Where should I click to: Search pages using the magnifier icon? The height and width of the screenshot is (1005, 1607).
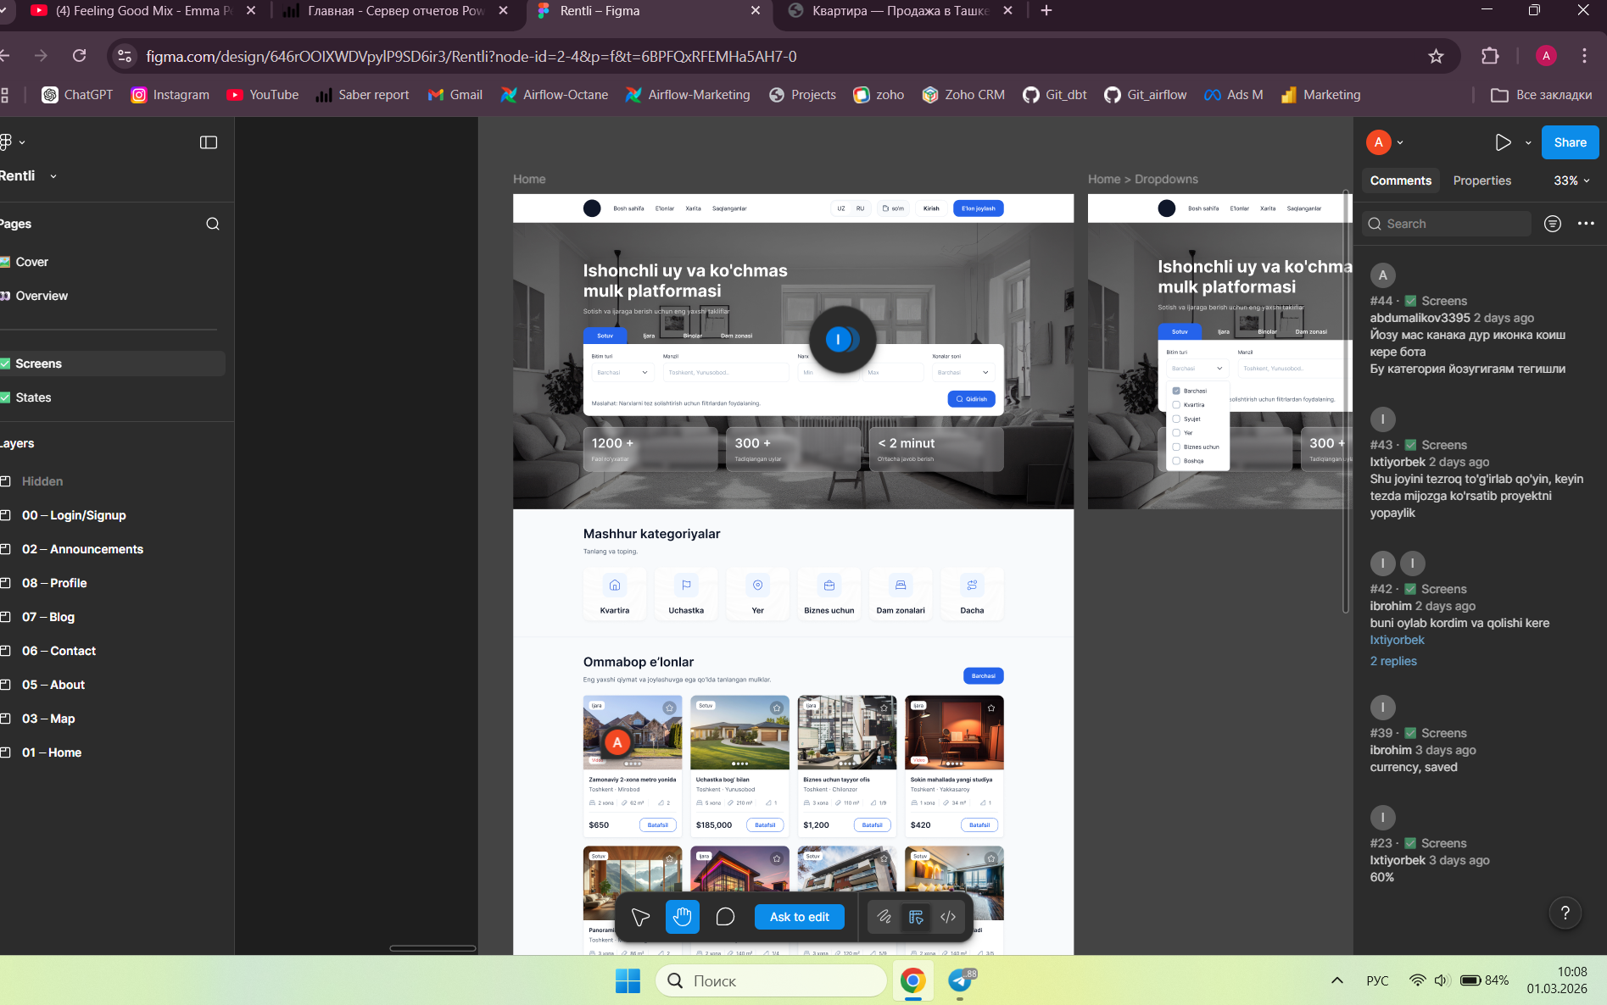click(213, 224)
